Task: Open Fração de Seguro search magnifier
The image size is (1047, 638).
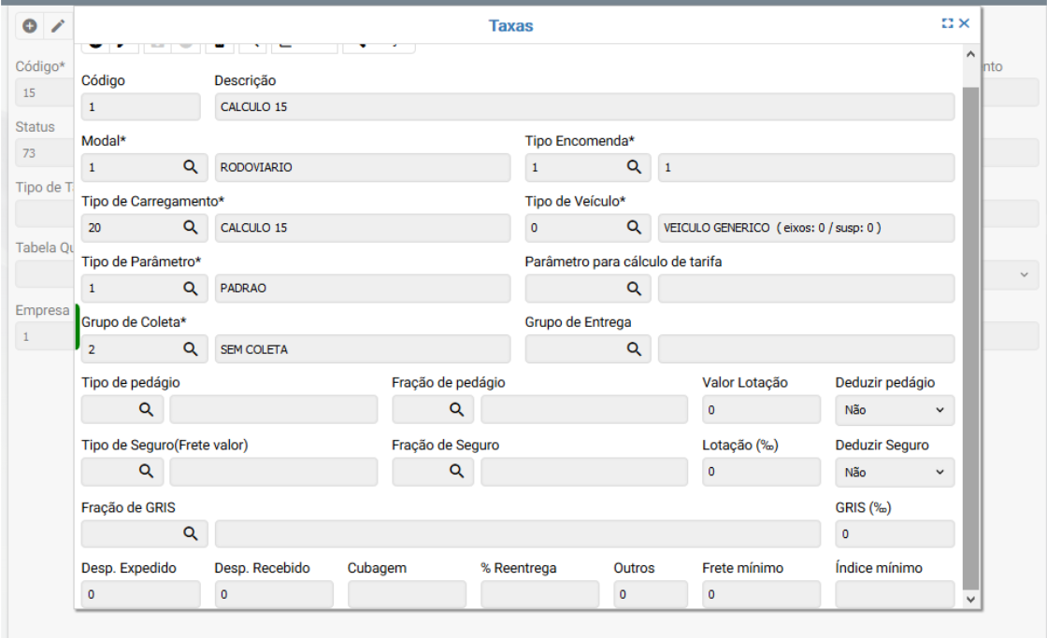Action: 456,472
